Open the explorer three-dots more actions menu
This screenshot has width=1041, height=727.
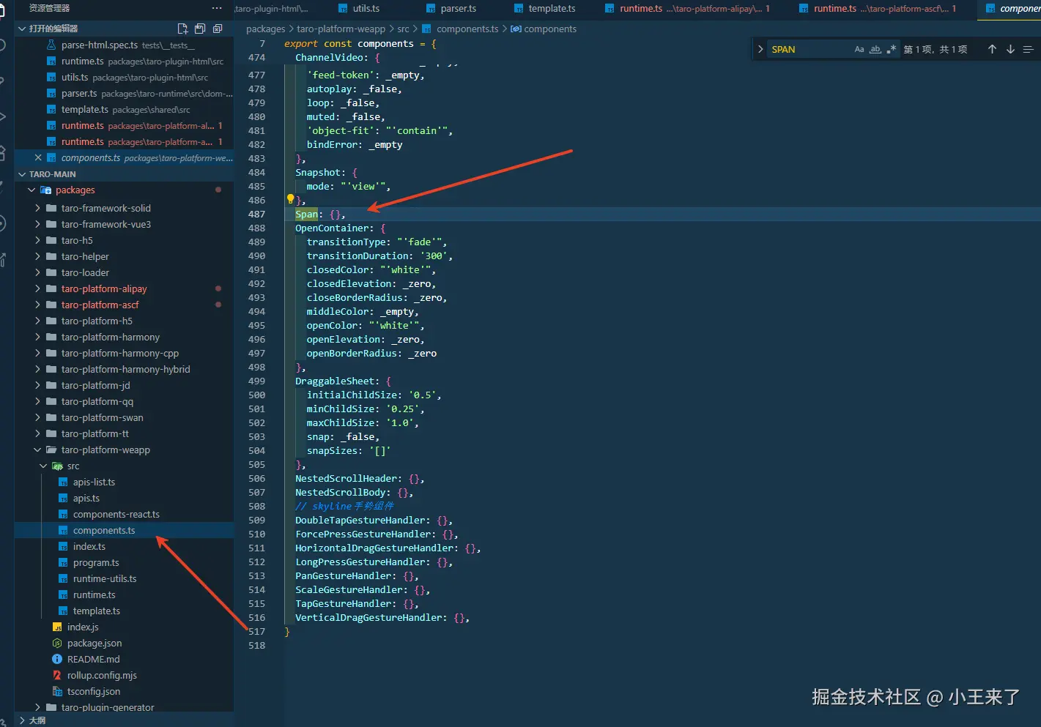click(x=216, y=8)
